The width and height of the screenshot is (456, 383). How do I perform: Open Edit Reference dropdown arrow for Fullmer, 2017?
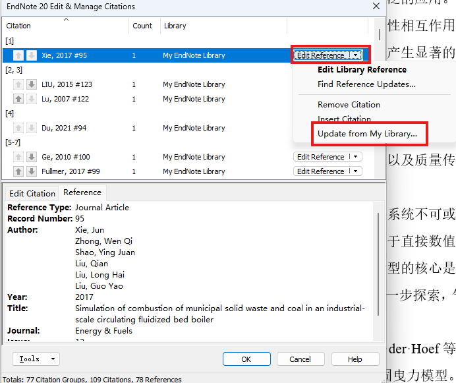(356, 171)
